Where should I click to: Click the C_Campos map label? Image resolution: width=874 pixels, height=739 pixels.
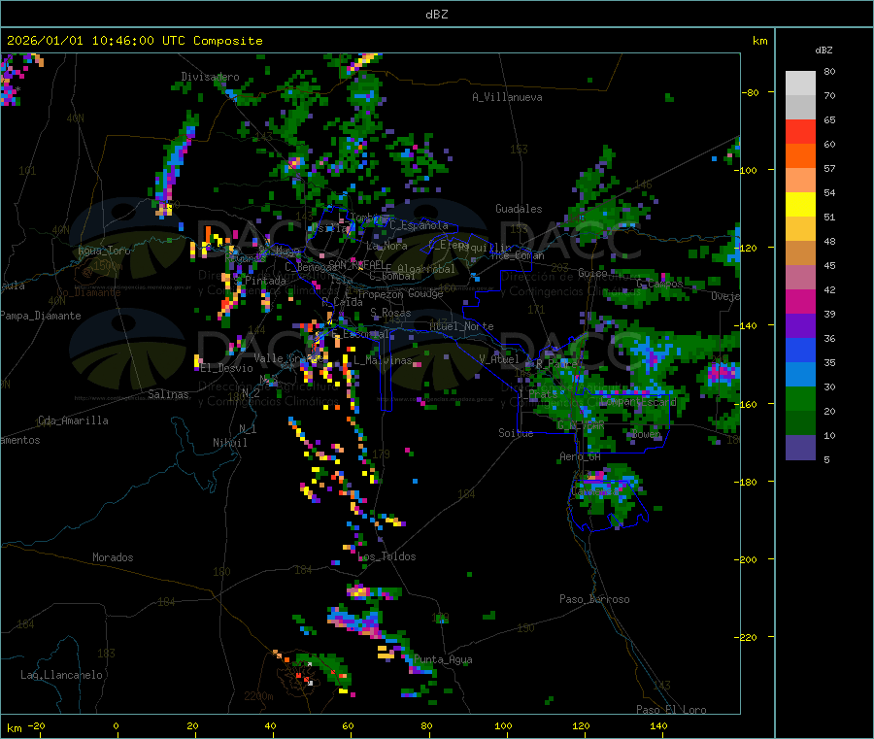pos(659,285)
